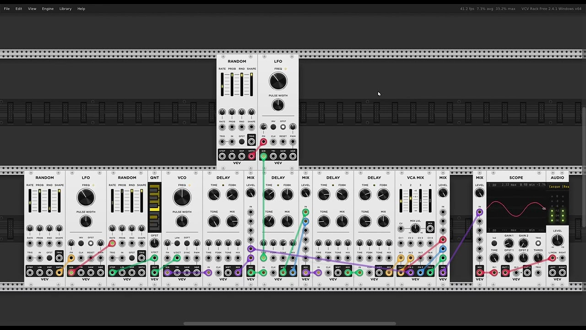
Task: Click the V/OCT input jack on the VCO
Action: click(177, 258)
